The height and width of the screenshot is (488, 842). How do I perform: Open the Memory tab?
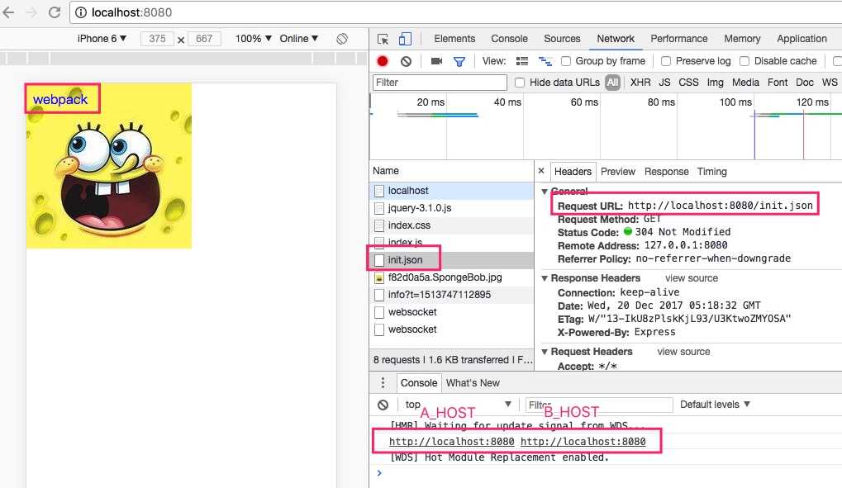pyautogui.click(x=742, y=39)
